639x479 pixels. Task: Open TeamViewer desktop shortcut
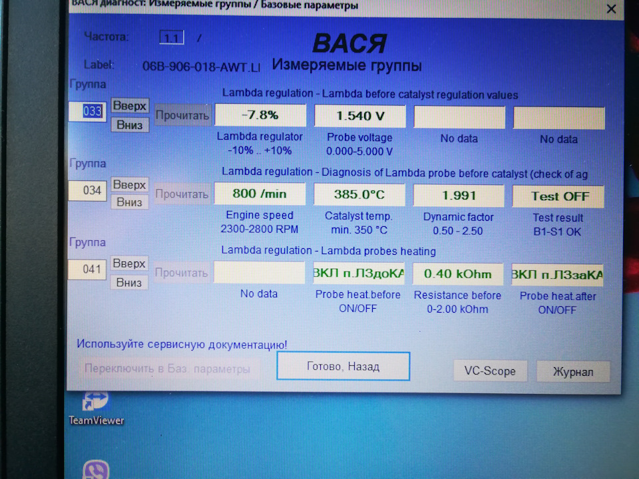point(96,408)
